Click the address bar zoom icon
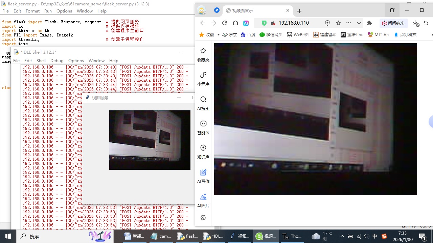Screen dimensions: 433x243 (x=327, y=23)
